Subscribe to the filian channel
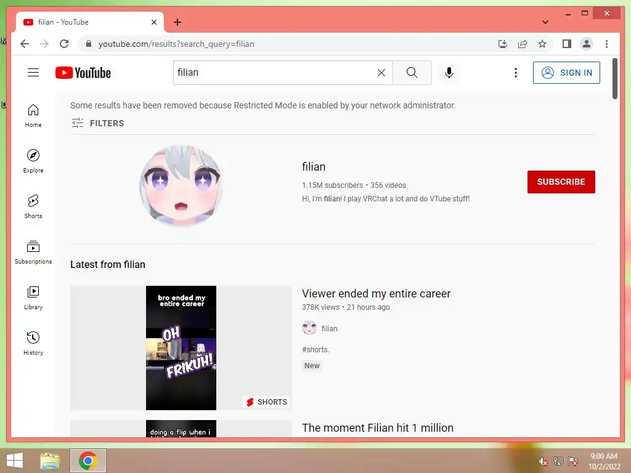Image resolution: width=631 pixels, height=473 pixels. [561, 182]
